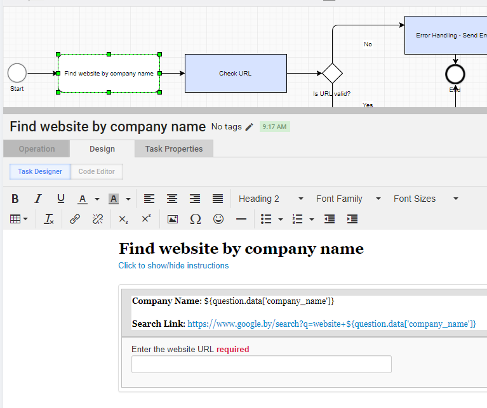Viewport: 487px width, 408px height.
Task: Edit tags with the pencil icon
Action: point(250,127)
